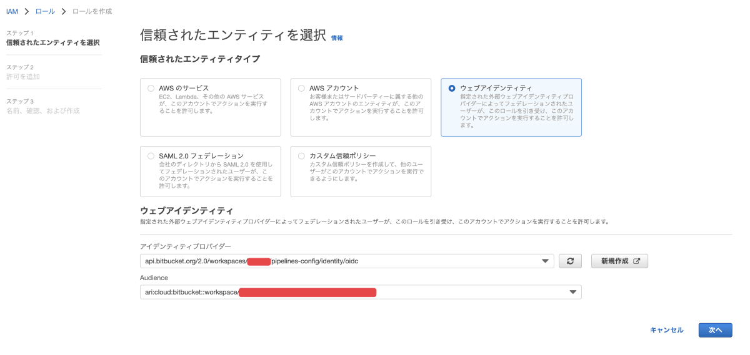750x355 pixels.
Task: Click the external-link icon in 新規作成 button
Action: (637, 261)
